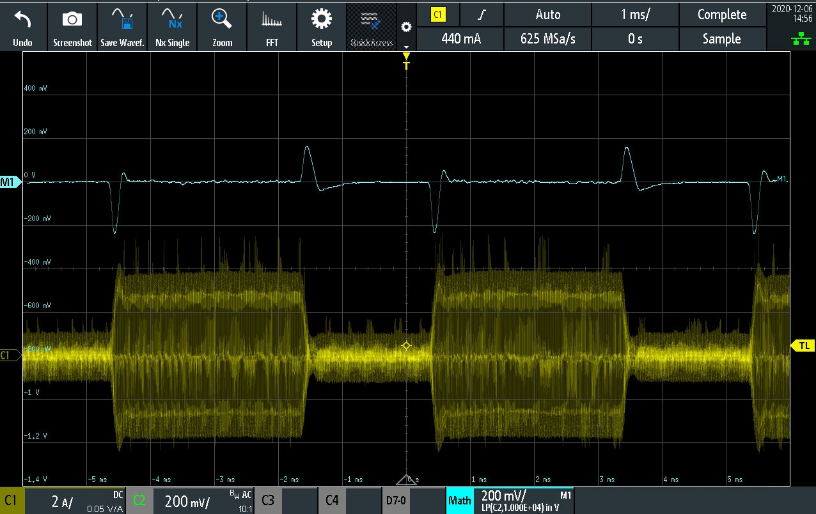
Task: Open C2 vertical scale 200 mV/ setting
Action: pyautogui.click(x=187, y=501)
